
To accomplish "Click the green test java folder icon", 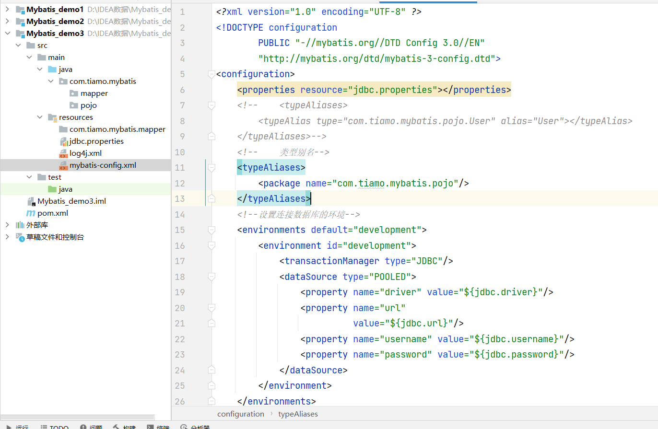I will point(52,189).
